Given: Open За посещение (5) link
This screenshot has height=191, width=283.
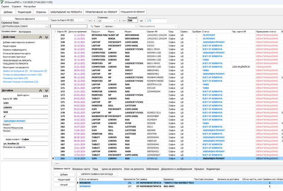Looking at the screenshot, I should pyautogui.click(x=38, y=71).
